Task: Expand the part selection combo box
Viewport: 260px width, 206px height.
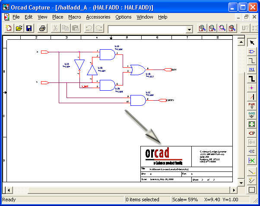Action: (x=189, y=29)
